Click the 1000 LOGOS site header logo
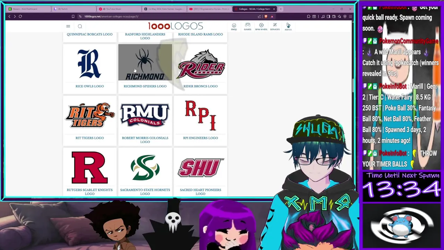444x250 pixels. pos(176,26)
